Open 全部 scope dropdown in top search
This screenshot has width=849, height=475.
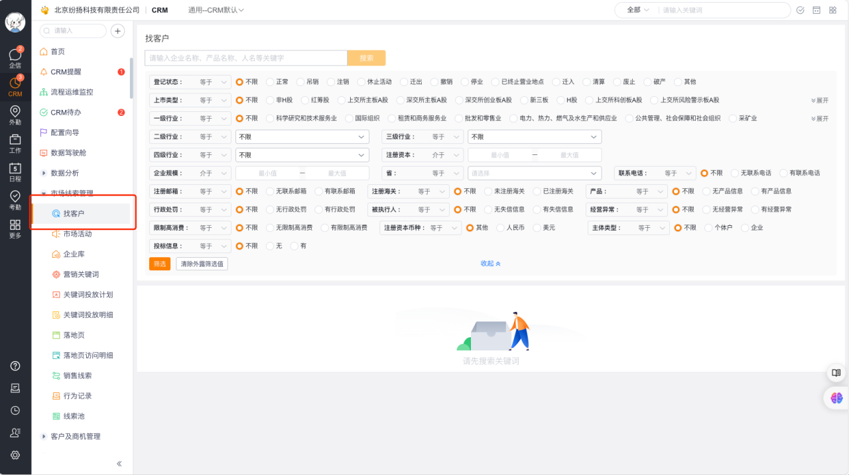pos(637,10)
